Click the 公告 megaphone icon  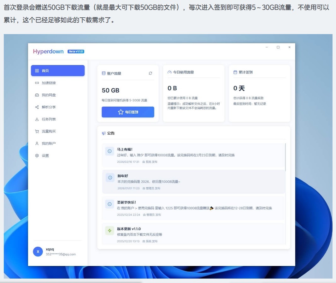104,133
